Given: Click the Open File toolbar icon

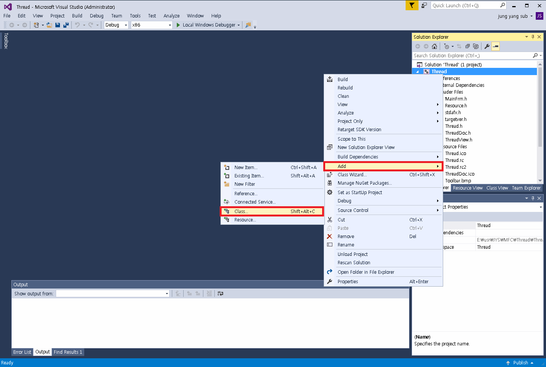Looking at the screenshot, I should (49, 25).
